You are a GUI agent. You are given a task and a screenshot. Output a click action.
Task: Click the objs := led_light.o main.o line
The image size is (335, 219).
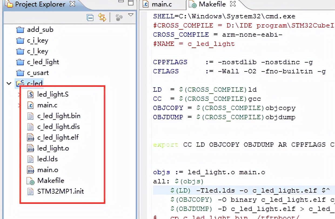[209, 172]
